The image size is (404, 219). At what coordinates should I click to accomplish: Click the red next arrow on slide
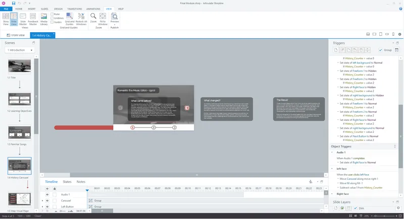[x=187, y=108]
